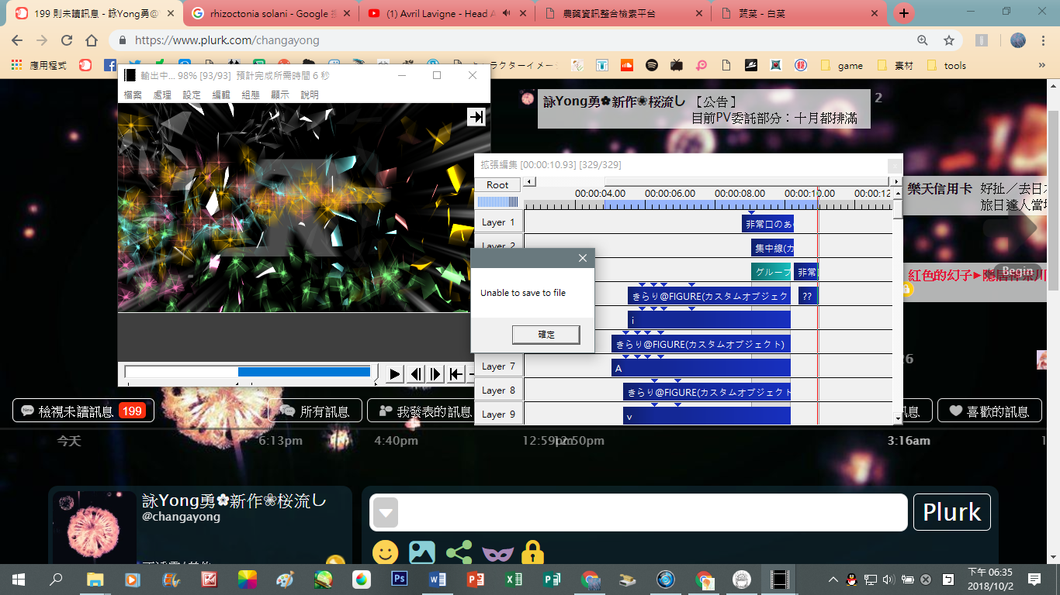Viewport: 1060px width, 595px height.
Task: Open the emoticon smiley picker
Action: pos(386,552)
